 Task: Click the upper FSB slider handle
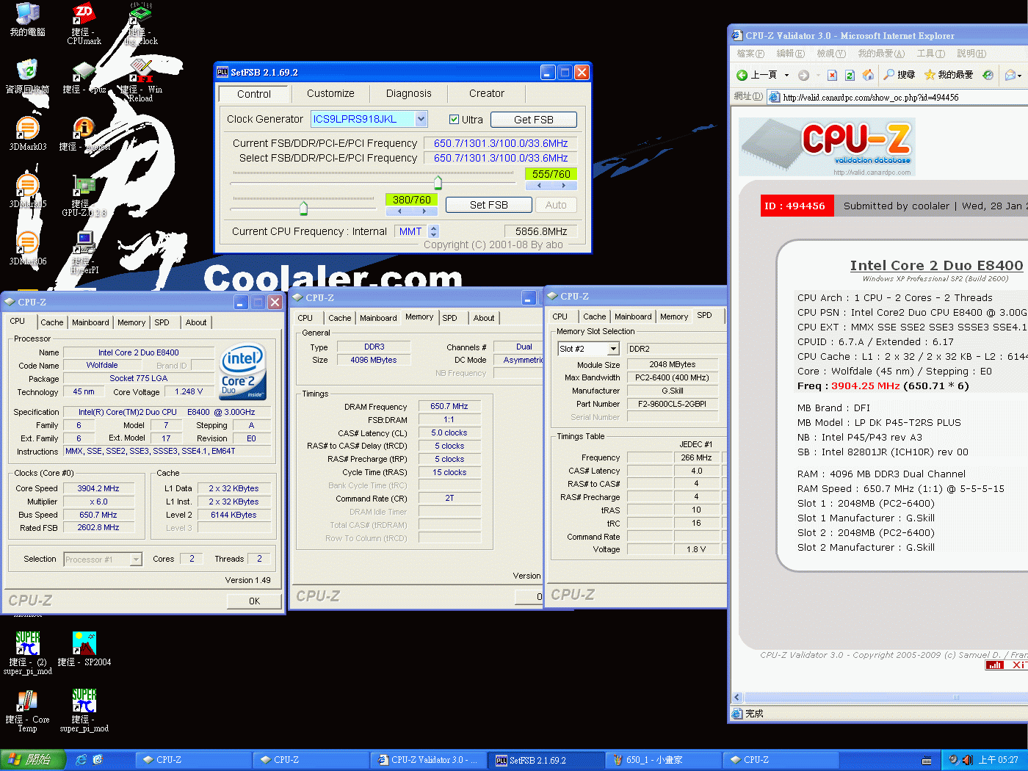(x=438, y=182)
